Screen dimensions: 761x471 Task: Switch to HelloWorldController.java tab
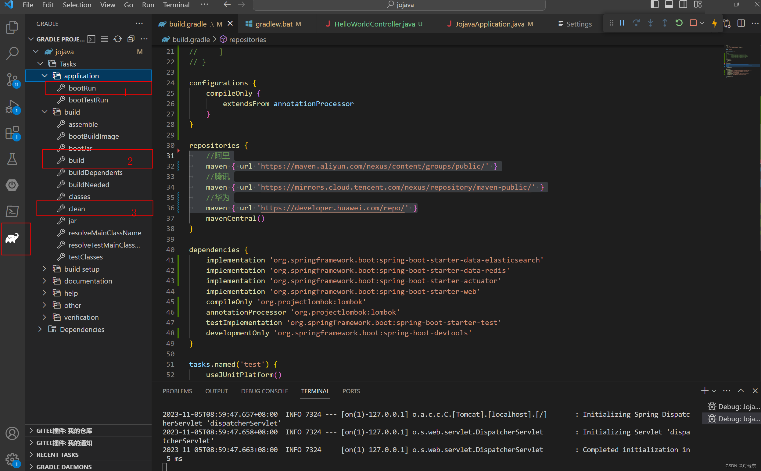(377, 24)
